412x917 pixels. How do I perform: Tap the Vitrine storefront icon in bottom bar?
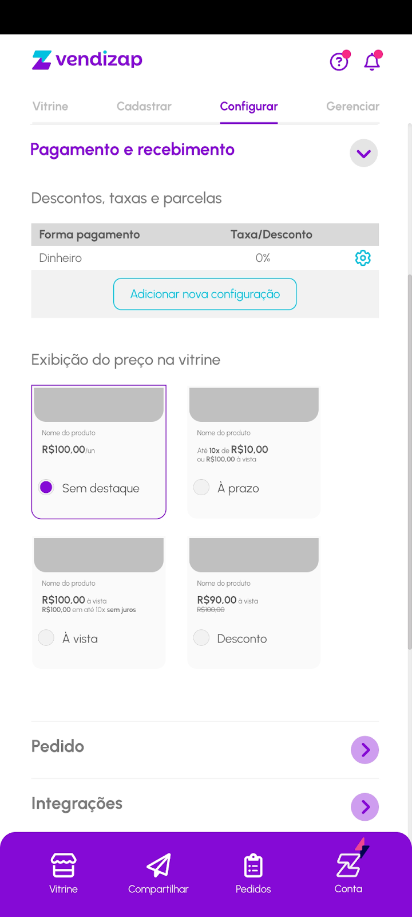[x=63, y=865]
